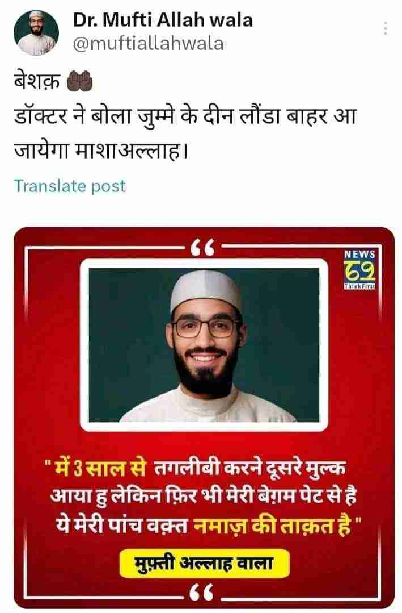
Task: Open the attached red quote card image
Action: [x=204, y=418]
